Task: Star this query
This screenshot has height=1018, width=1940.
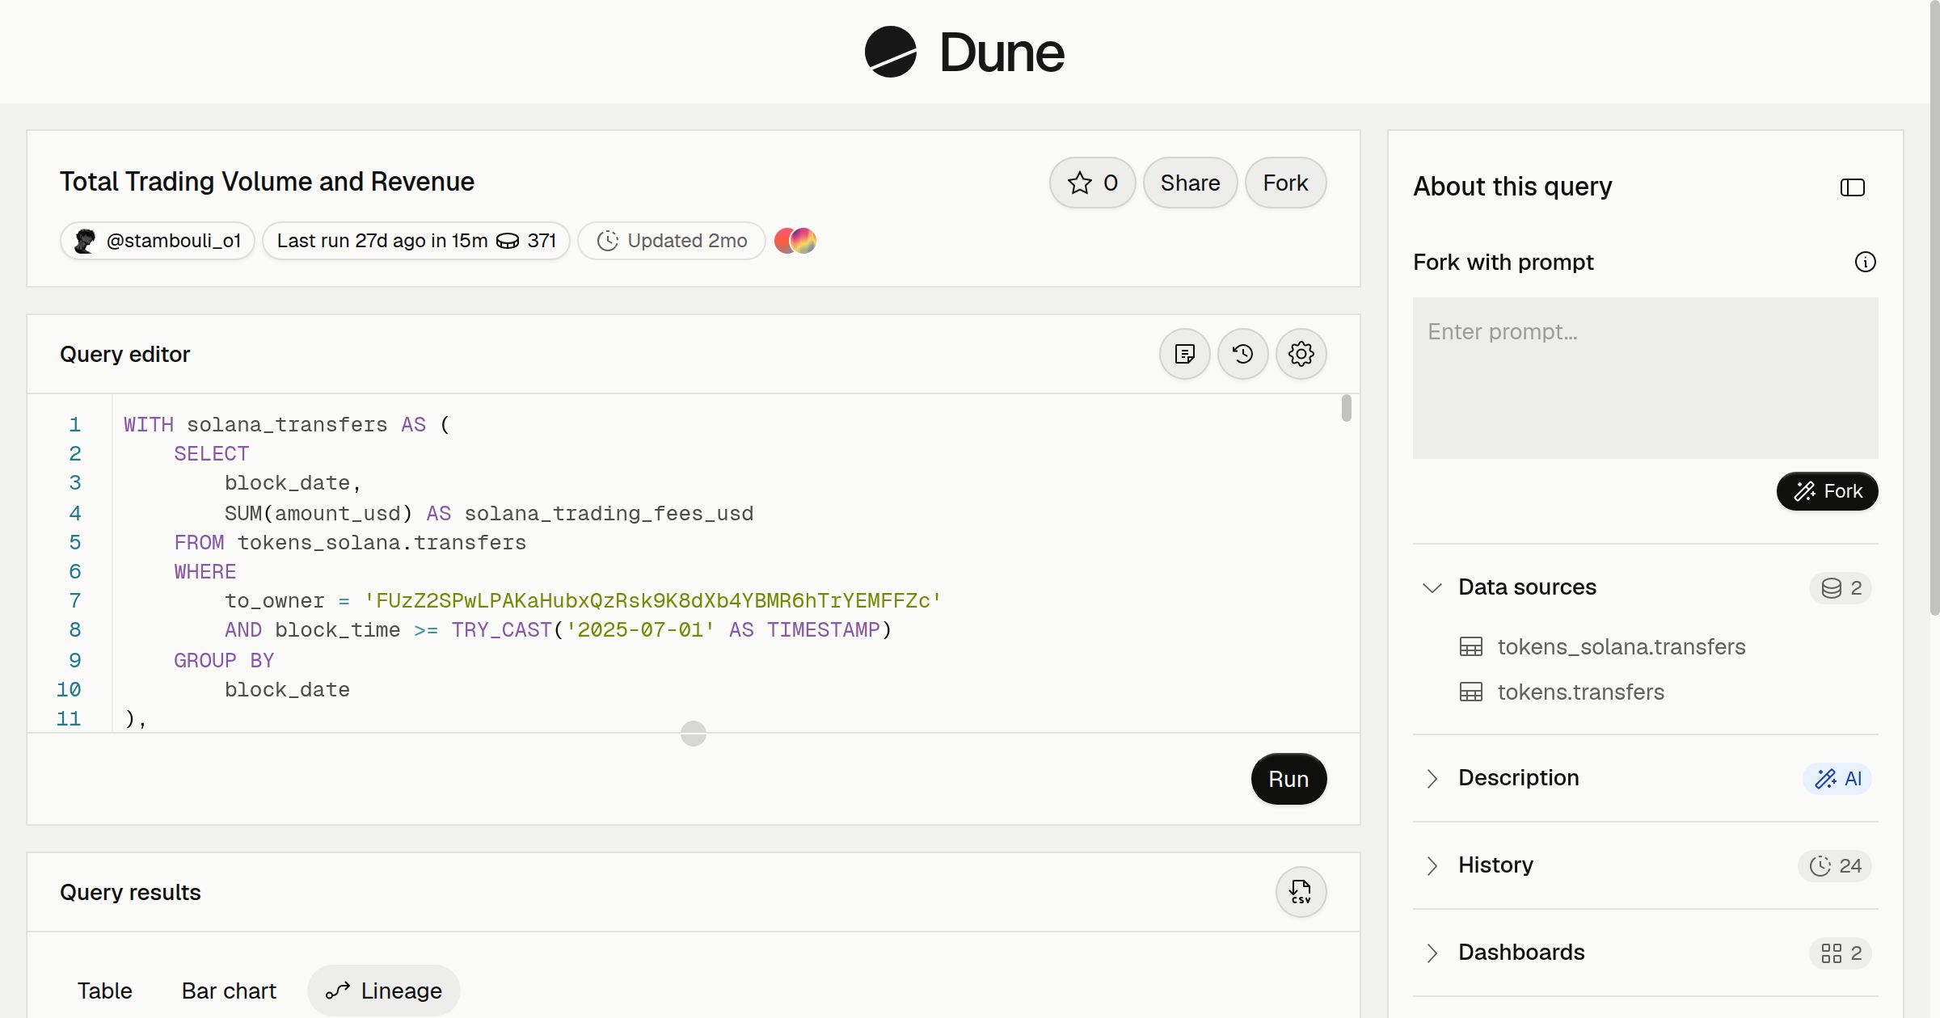Action: (1092, 183)
